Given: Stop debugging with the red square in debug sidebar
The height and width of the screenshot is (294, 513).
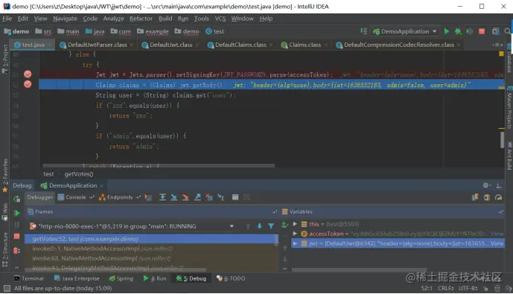Looking at the screenshot, I should (16, 236).
